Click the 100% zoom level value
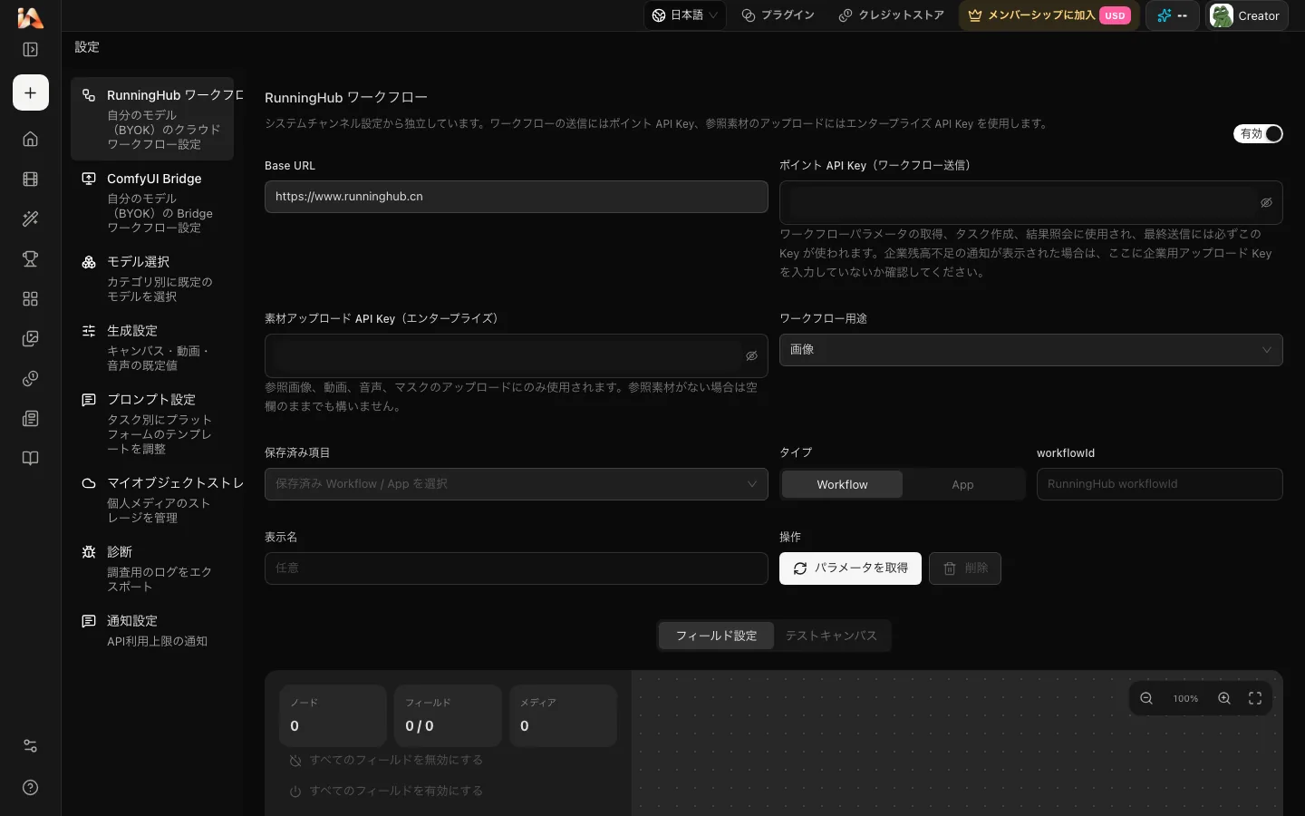Screen dimensions: 1305x816 [1185, 698]
